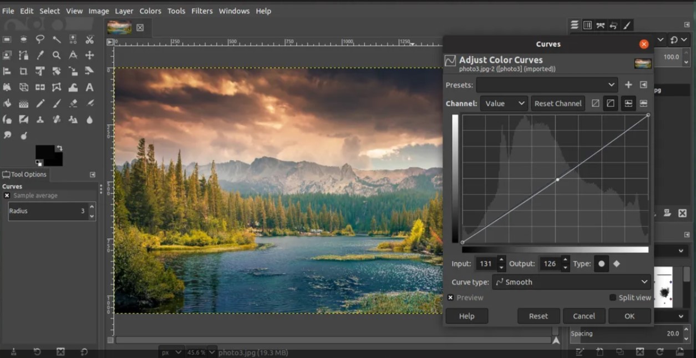This screenshot has height=358, width=696.
Task: Select the Fuzzy Select magic wand tool
Action: pos(57,39)
